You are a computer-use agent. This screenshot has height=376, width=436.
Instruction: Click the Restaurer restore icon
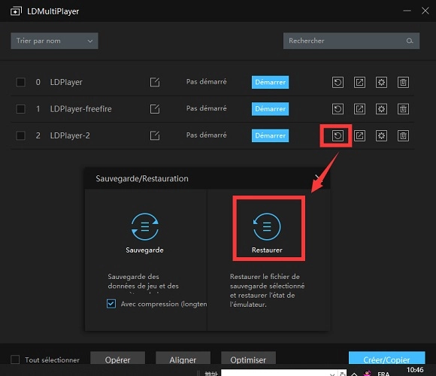click(267, 226)
